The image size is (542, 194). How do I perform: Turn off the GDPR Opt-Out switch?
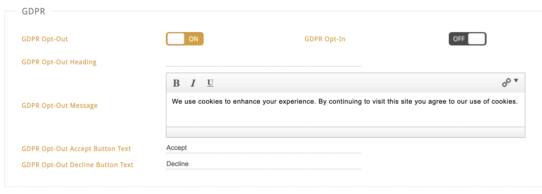click(185, 39)
